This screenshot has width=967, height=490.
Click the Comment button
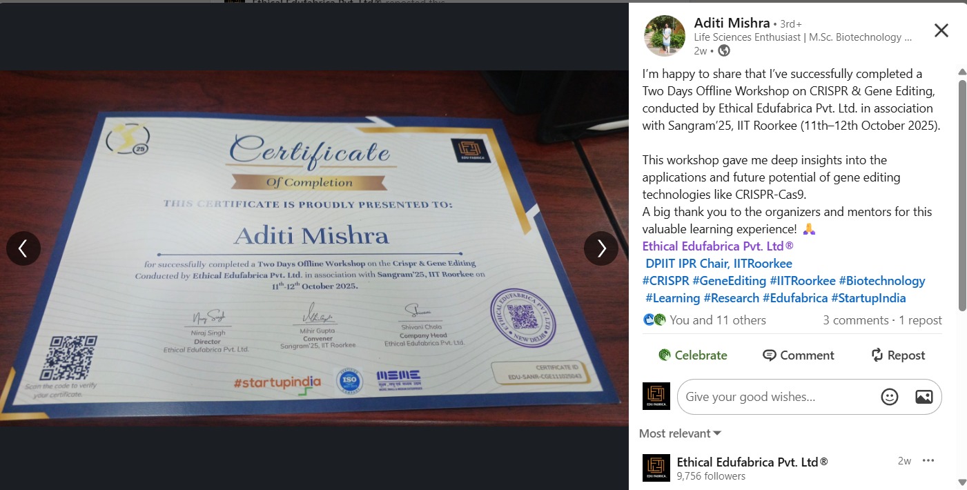point(799,355)
